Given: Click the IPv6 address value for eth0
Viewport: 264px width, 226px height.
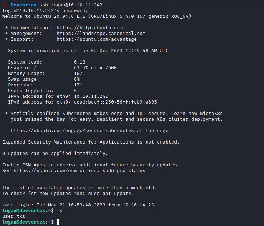Looking at the screenshot, I should pos(115,102).
